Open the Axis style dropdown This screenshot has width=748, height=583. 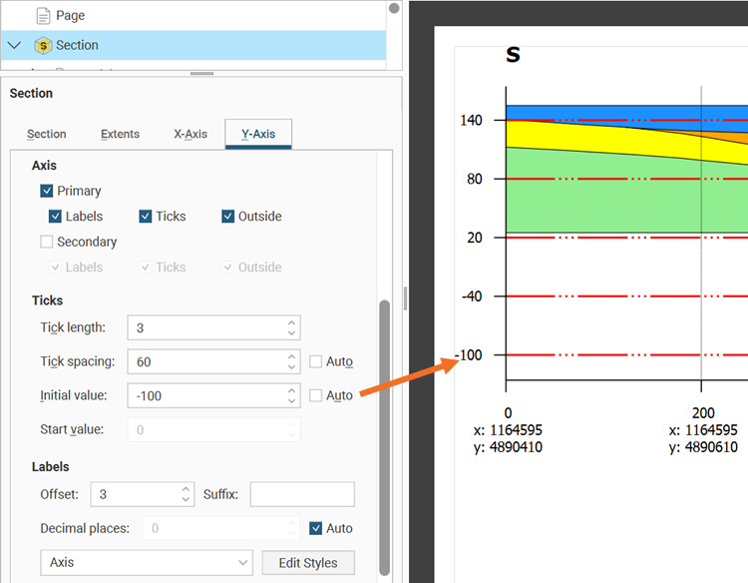point(147,563)
